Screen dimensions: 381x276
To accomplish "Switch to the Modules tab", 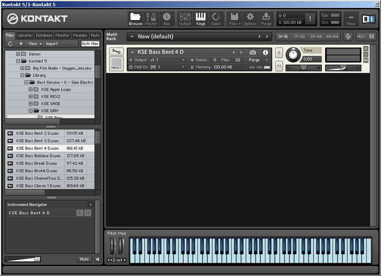I will [80, 35].
